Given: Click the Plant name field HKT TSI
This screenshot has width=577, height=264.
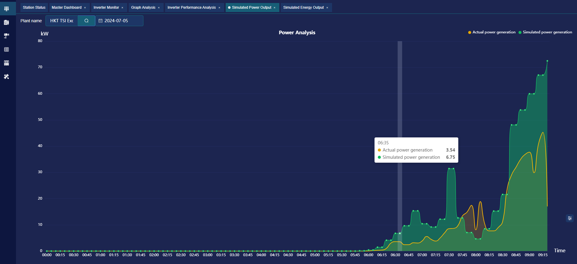Looking at the screenshot, I should coord(62,21).
